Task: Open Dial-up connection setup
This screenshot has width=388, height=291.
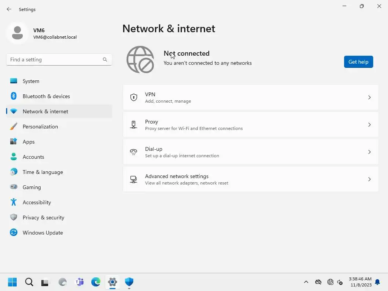Action: point(251,152)
